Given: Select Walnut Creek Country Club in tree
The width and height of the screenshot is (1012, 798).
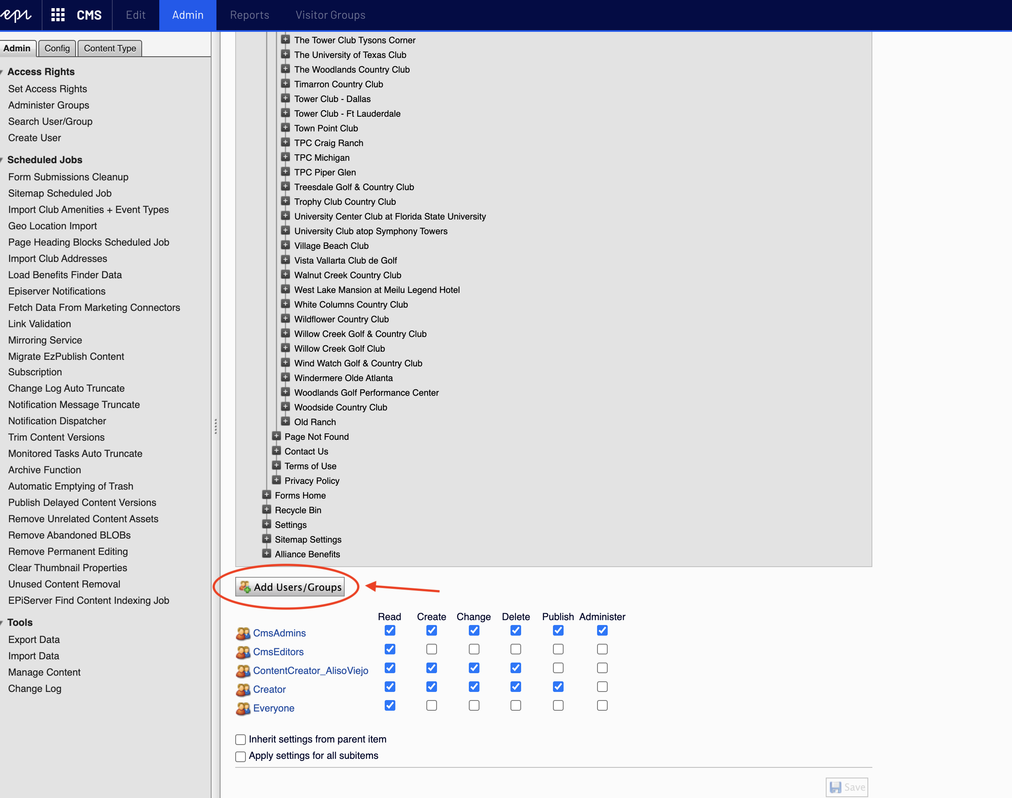Looking at the screenshot, I should click(348, 275).
